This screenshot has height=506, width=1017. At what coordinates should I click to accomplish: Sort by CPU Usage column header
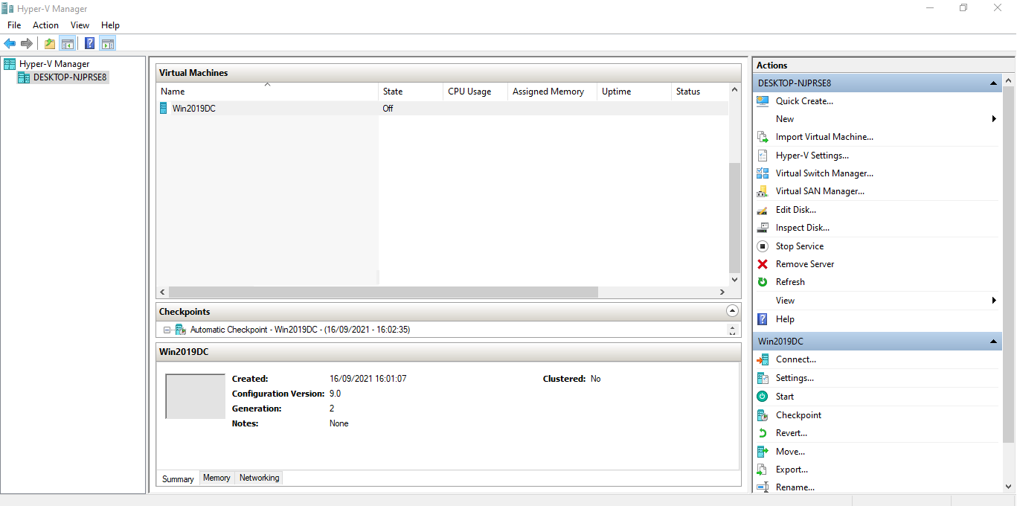click(475, 92)
